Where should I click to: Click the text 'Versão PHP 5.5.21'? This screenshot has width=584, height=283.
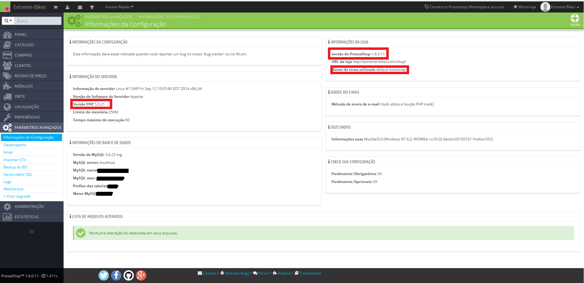(89, 104)
